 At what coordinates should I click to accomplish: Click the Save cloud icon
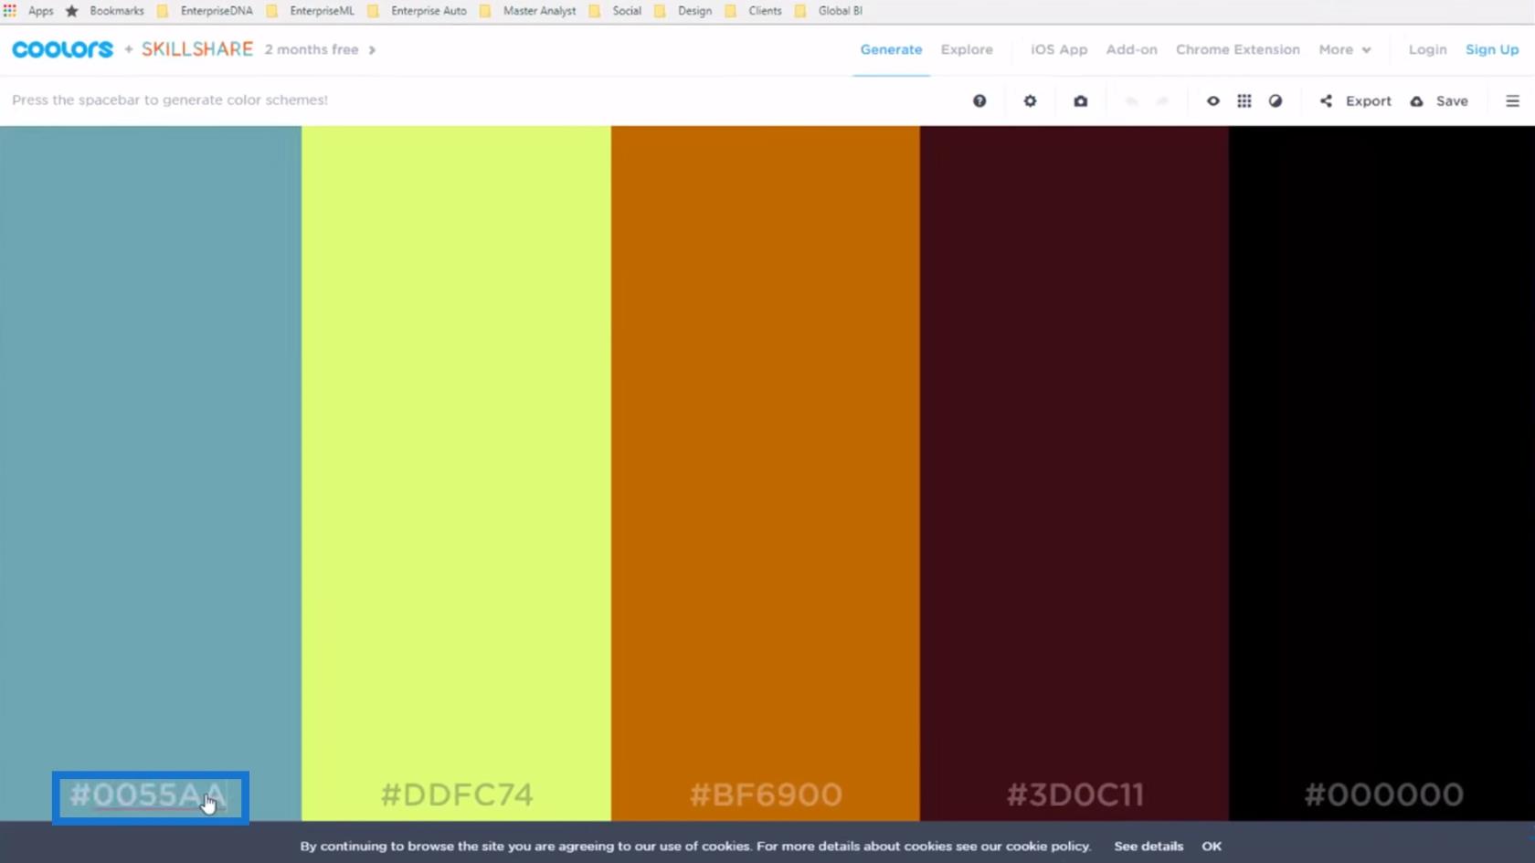[x=1416, y=100]
